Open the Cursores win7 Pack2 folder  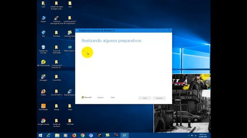57,64
